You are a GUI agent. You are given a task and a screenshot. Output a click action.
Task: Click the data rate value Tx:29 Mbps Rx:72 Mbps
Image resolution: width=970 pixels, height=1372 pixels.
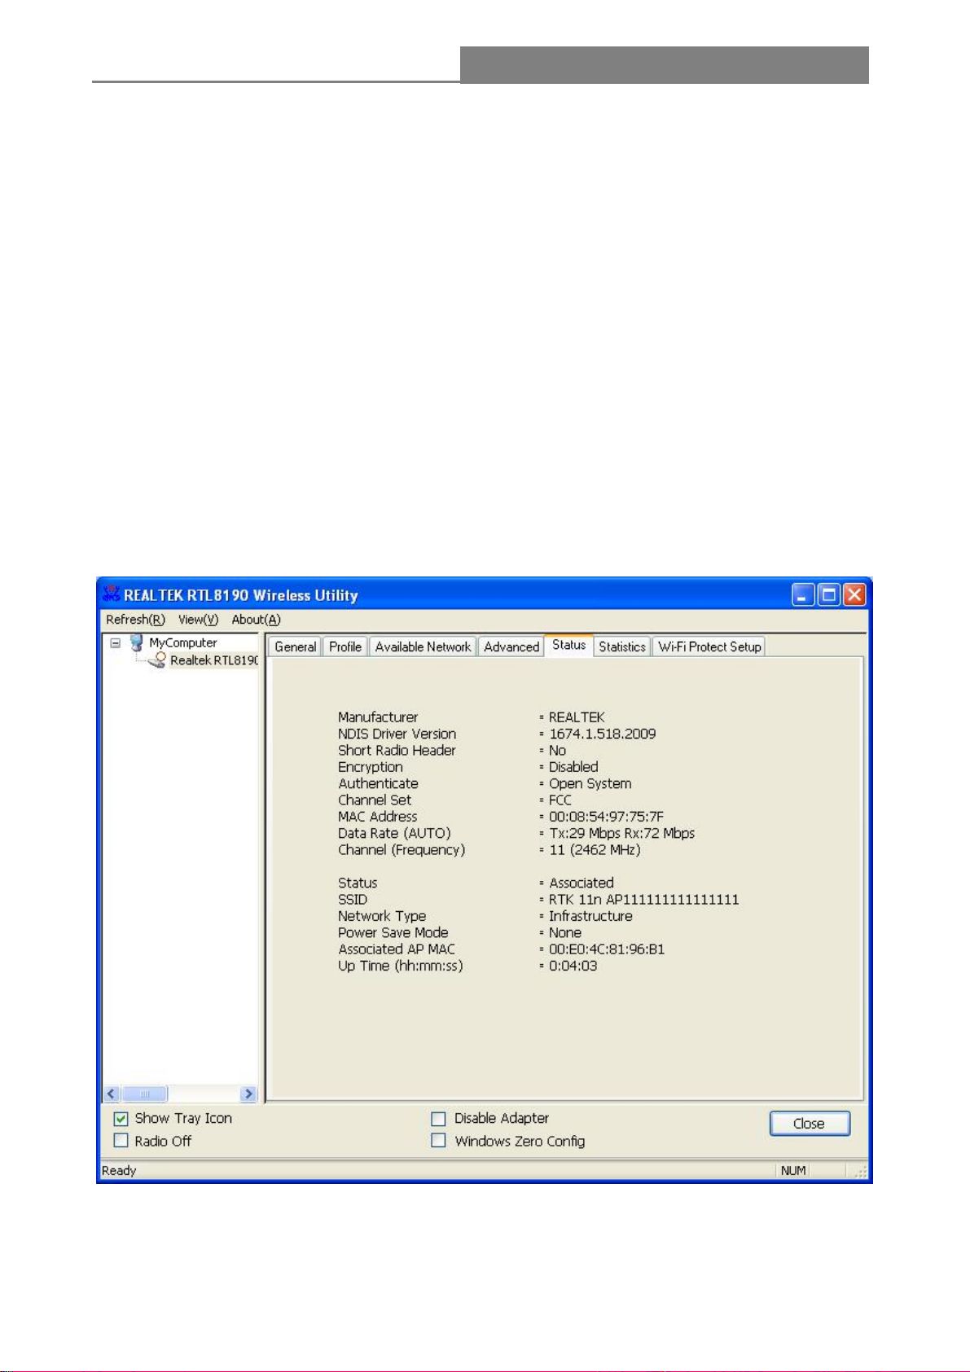pyautogui.click(x=621, y=833)
